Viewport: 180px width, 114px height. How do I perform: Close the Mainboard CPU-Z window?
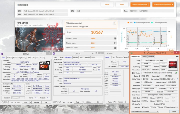point(101,53)
